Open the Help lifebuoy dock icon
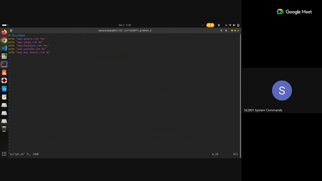The height and width of the screenshot is (181, 322). tap(4, 81)
